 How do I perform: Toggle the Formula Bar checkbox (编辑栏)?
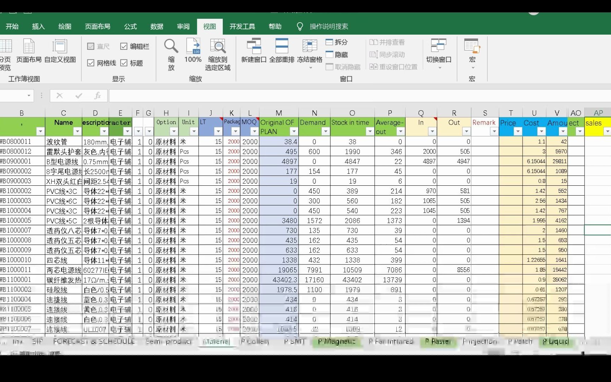pyautogui.click(x=124, y=46)
